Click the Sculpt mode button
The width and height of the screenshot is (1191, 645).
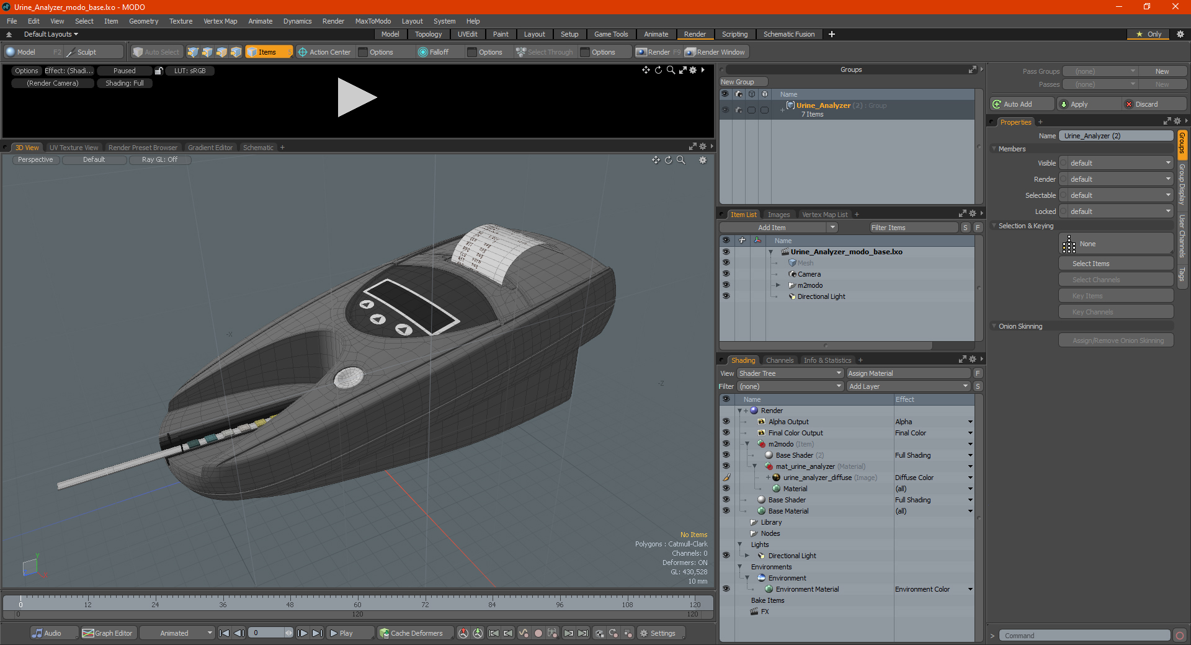coord(94,52)
